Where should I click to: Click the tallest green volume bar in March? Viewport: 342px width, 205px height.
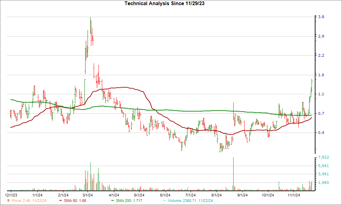click(90, 176)
